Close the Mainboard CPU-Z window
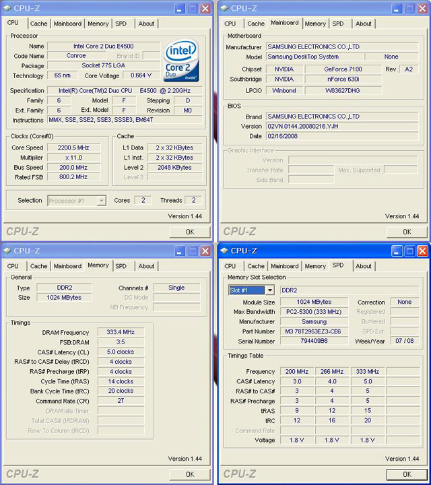431x485 pixels. tap(422, 9)
